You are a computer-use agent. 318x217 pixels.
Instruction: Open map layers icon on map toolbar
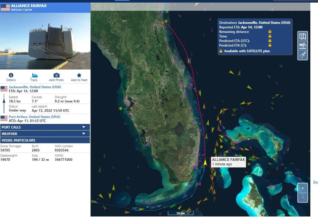[303, 36]
